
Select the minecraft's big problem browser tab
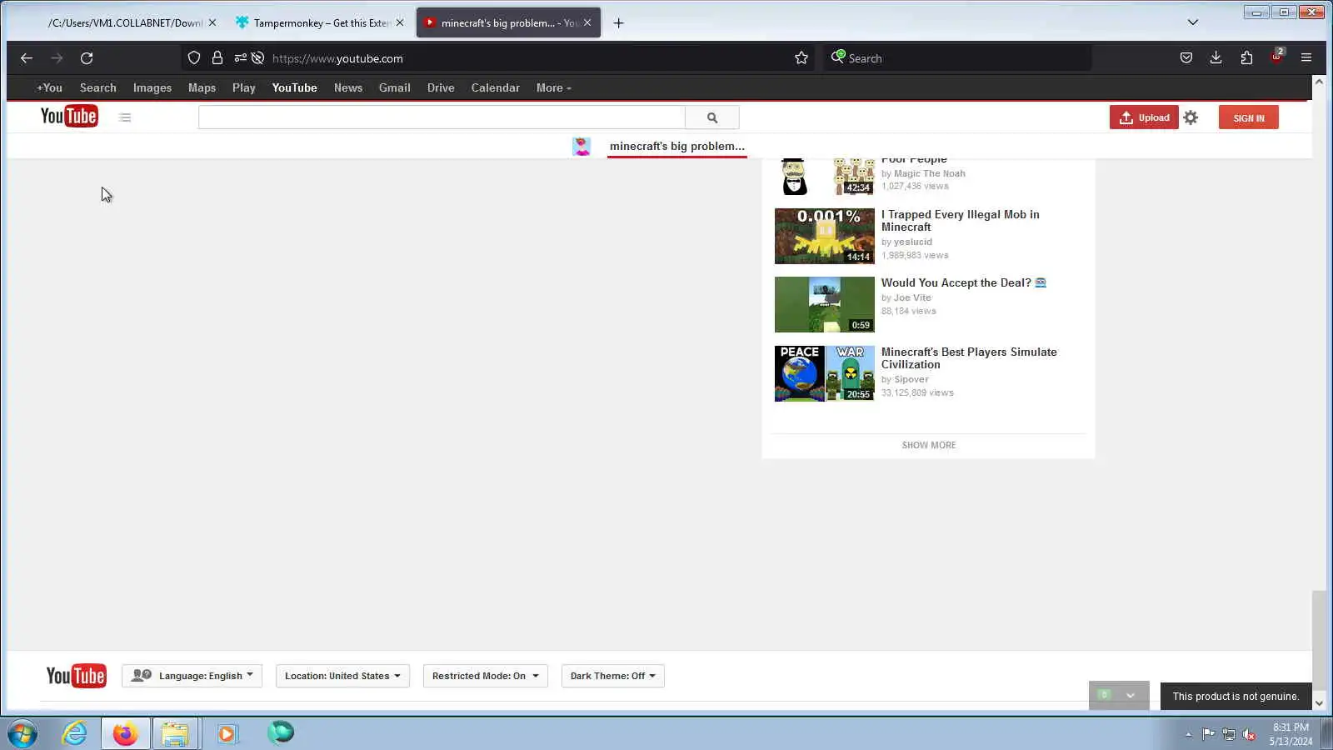[508, 23]
